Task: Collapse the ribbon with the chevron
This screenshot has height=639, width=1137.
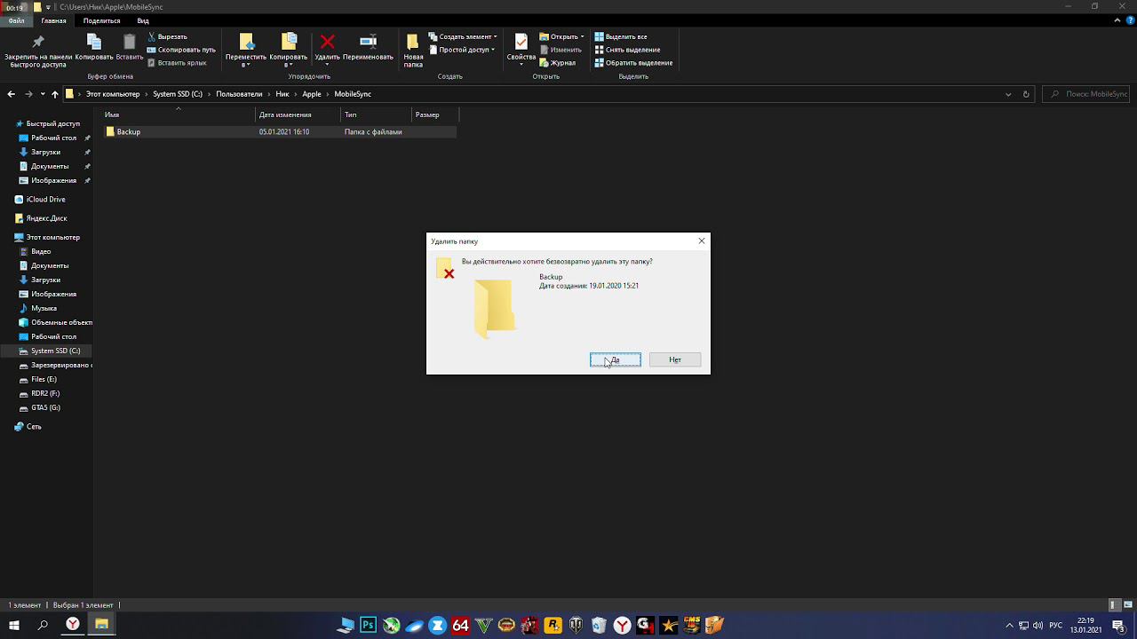Action: coord(1117,20)
